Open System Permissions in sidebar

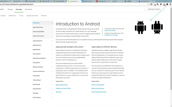38,36
